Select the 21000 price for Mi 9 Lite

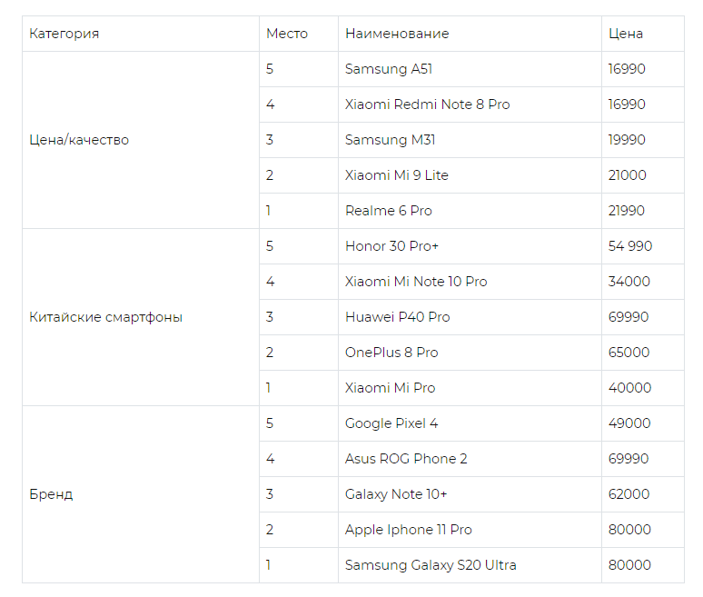click(x=642, y=175)
